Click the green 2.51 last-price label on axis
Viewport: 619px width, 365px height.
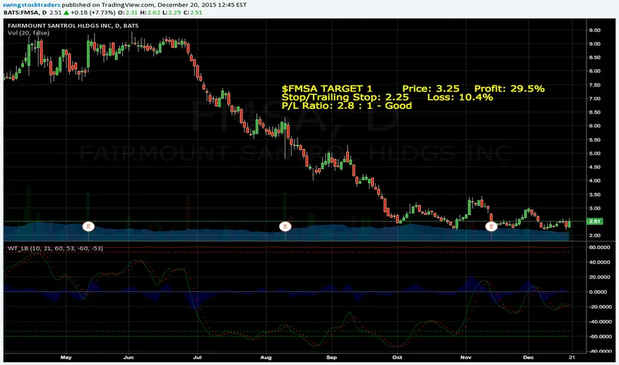point(594,222)
